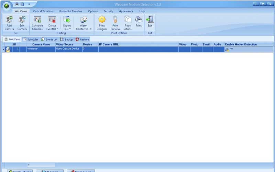The height and width of the screenshot is (172, 275).
Task: Click the ID cell showing '1' in row
Action: [16, 49]
